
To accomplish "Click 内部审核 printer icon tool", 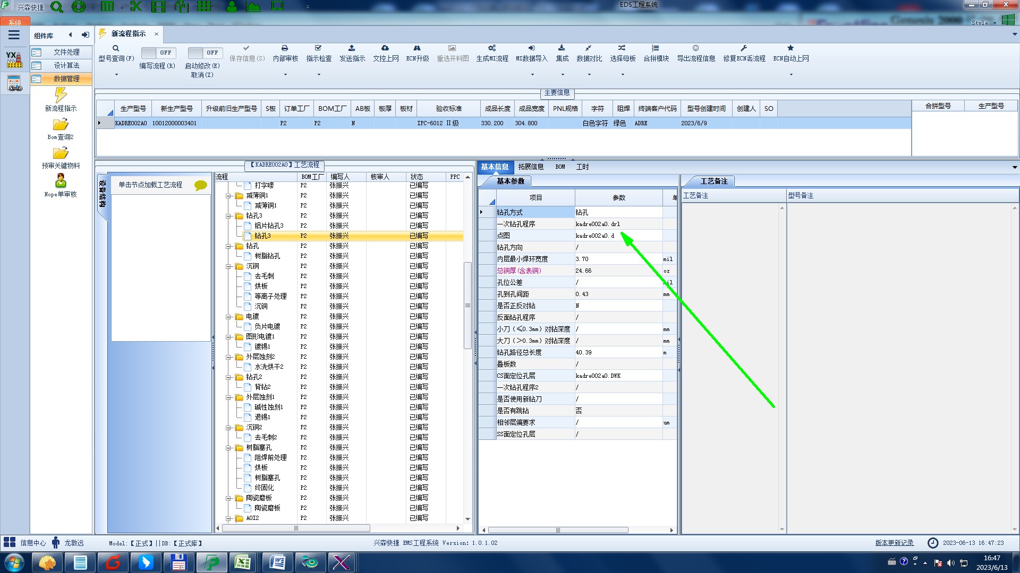I will (285, 53).
